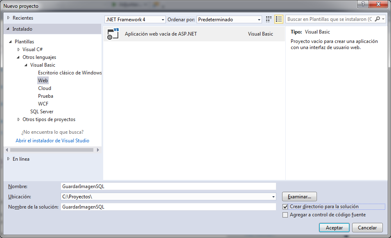The image size is (391, 238).
Task: Enable Agregar a control de código fuente
Action: point(285,215)
